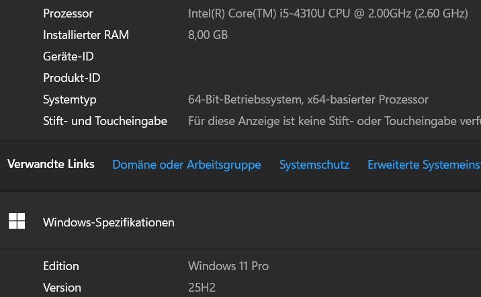
Task: Click the 25H2 version value
Action: (202, 288)
